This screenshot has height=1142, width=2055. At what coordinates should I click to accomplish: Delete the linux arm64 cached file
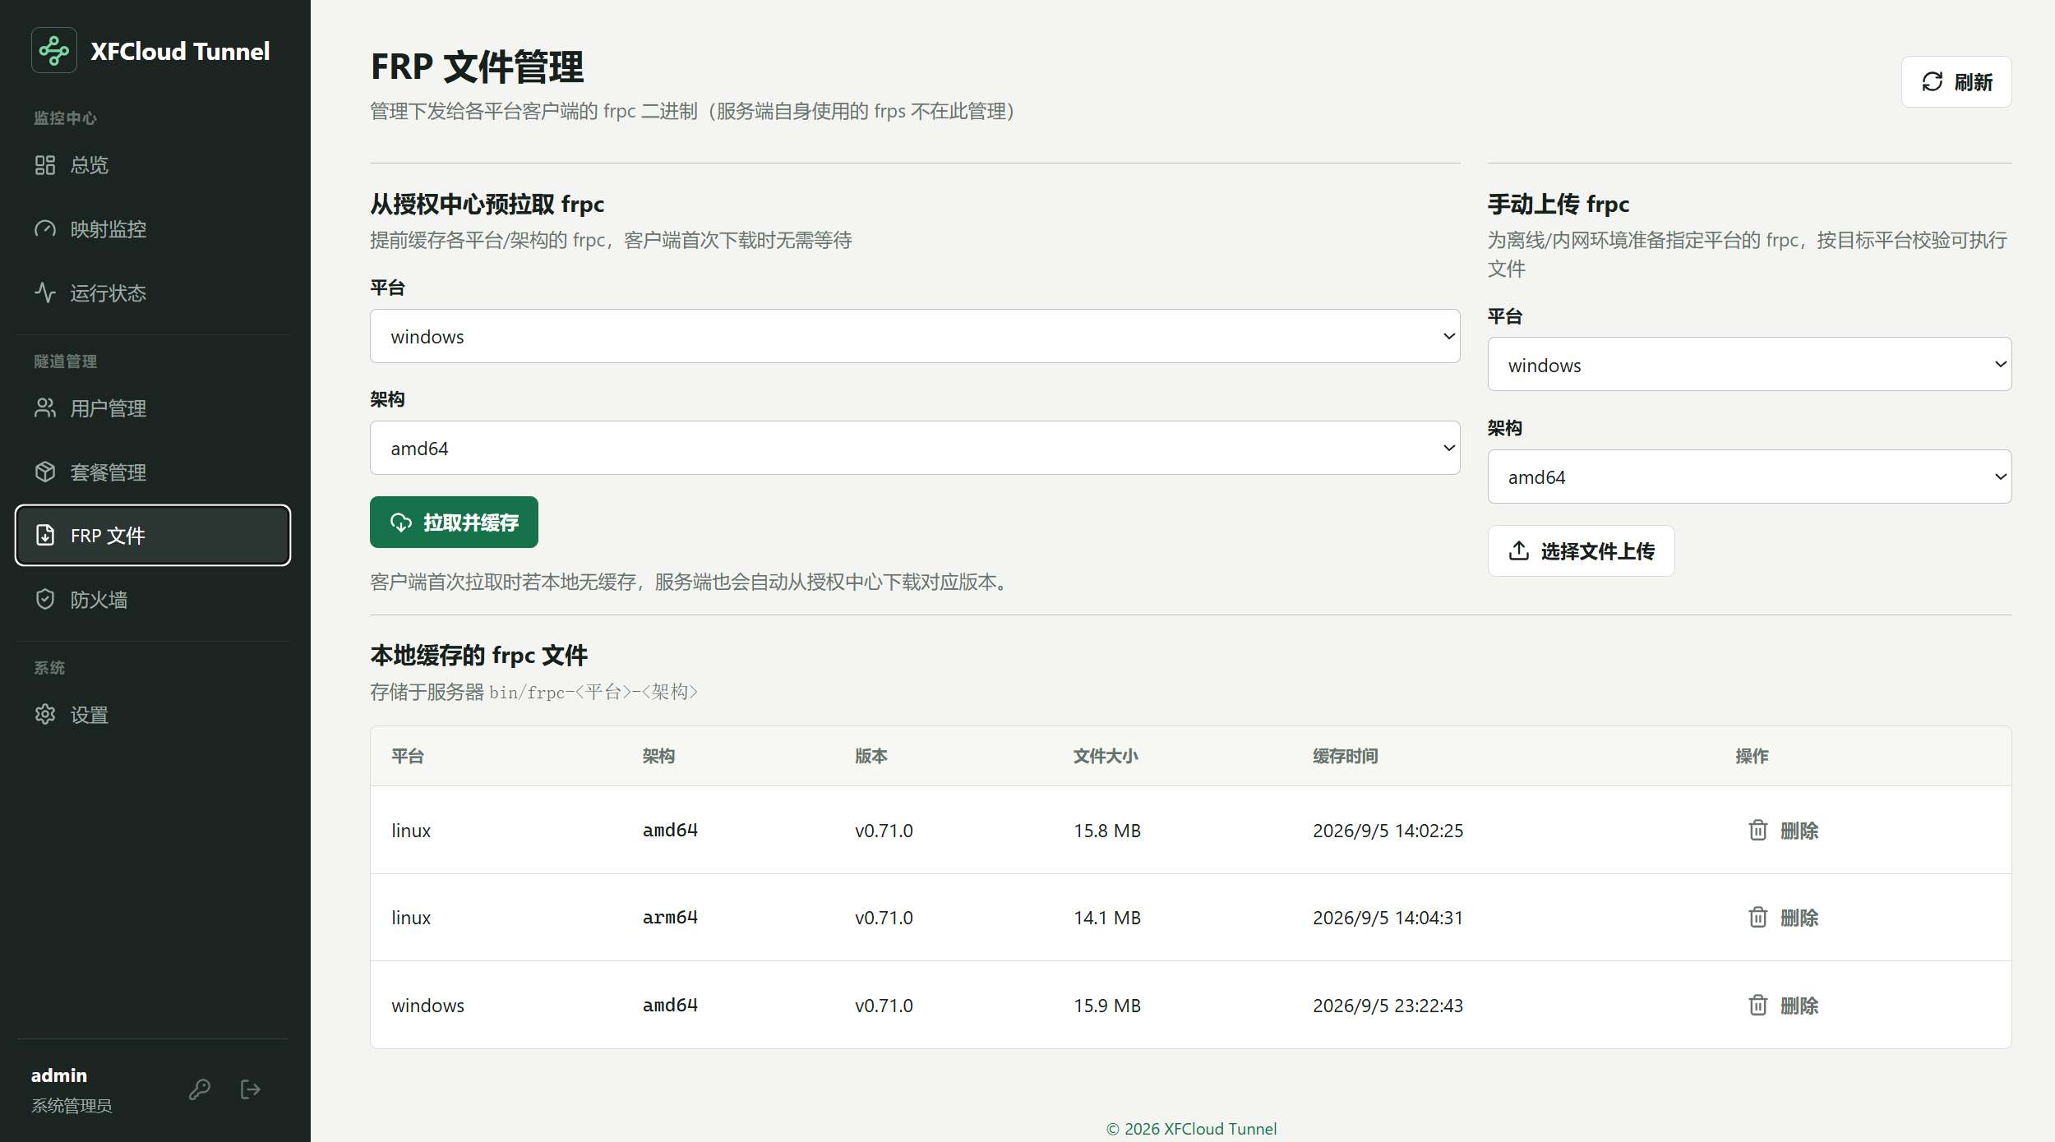pos(1783,918)
